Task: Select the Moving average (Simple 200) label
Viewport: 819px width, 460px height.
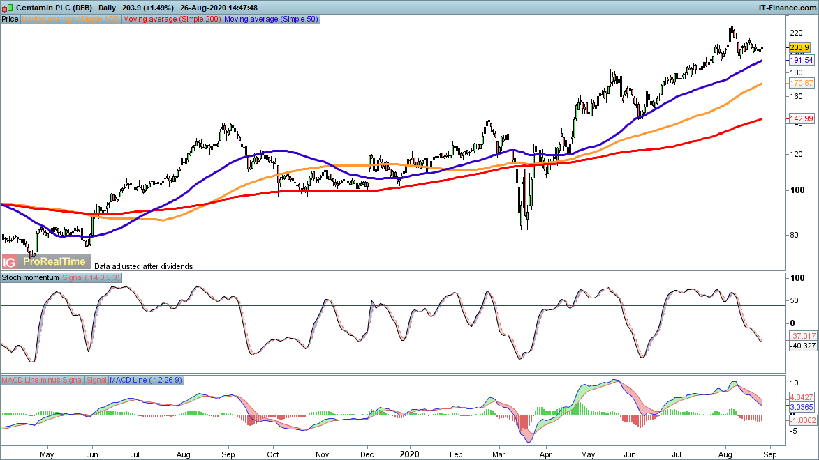Action: click(x=172, y=20)
